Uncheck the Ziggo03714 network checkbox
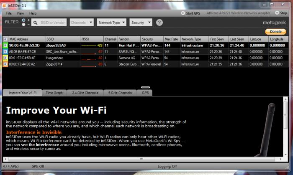This screenshot has width=293, height=175. [5, 64]
